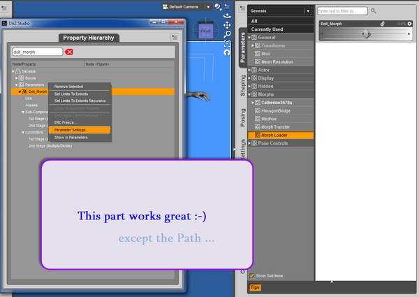This screenshot has height=297, width=419.
Task: Collapse the Parameters node in hierarchy
Action: 17,85
